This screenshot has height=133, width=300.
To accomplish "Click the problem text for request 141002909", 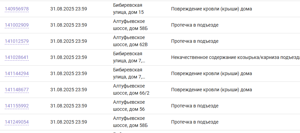I will pos(194,25).
